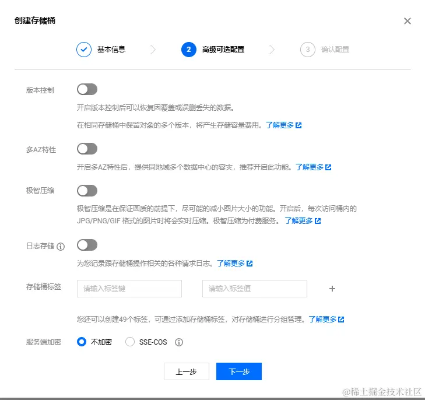Click the 创建存储桶 dialog title
This screenshot has width=425, height=400.
coord(35,20)
